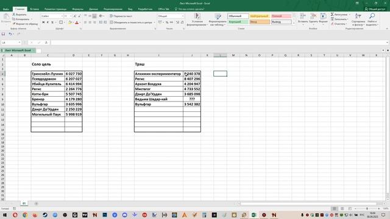This screenshot has width=390, height=219.
Task: Toggle Bold formatting
Action: pos(43,23)
